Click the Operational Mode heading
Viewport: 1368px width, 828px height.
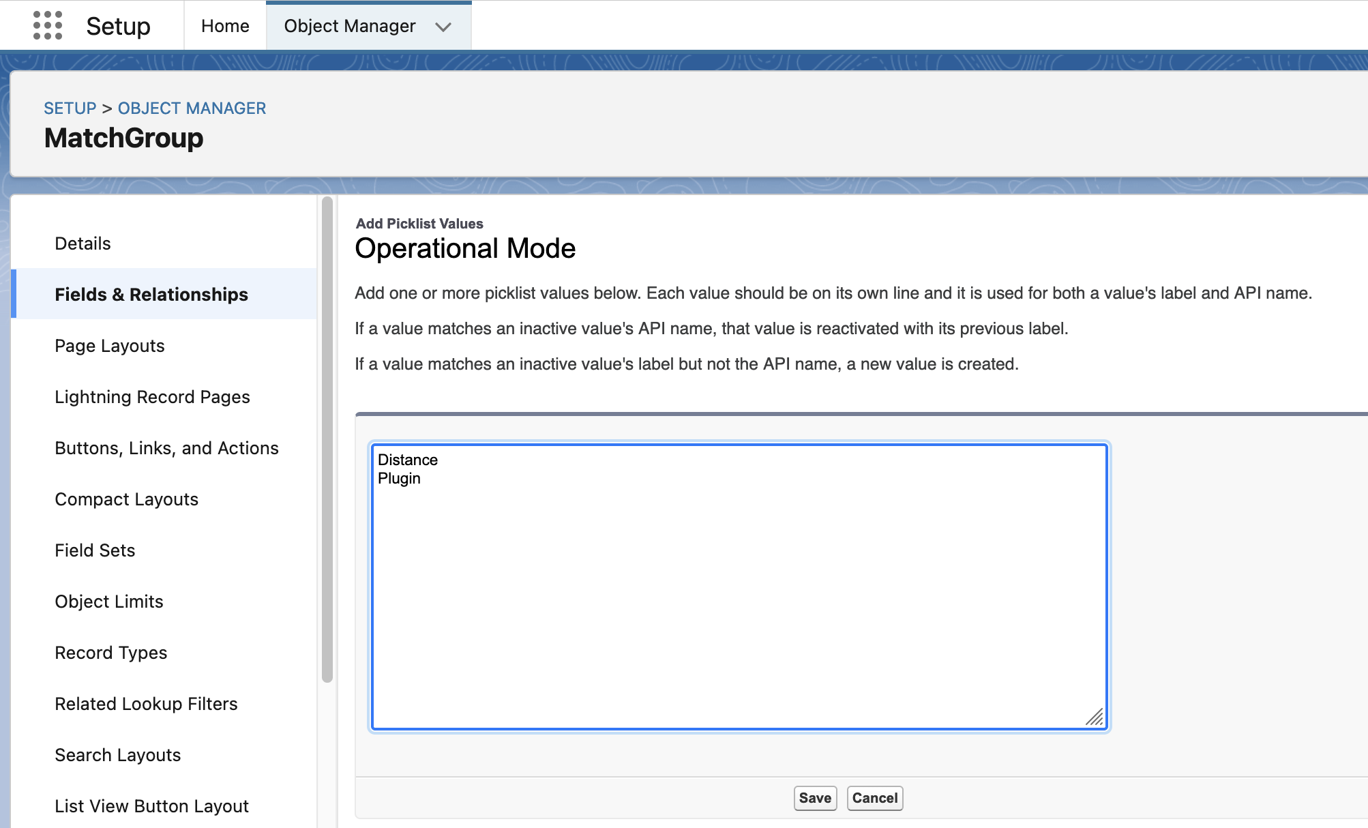465,248
